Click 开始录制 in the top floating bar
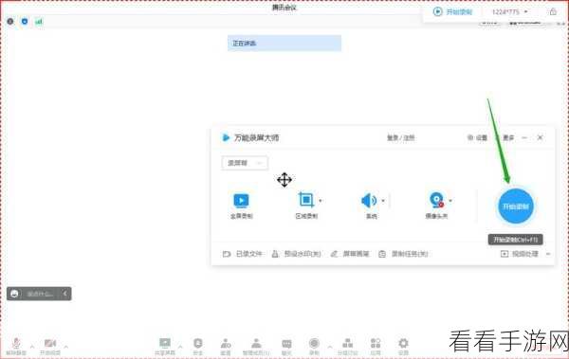This screenshot has width=569, height=359. [453, 12]
